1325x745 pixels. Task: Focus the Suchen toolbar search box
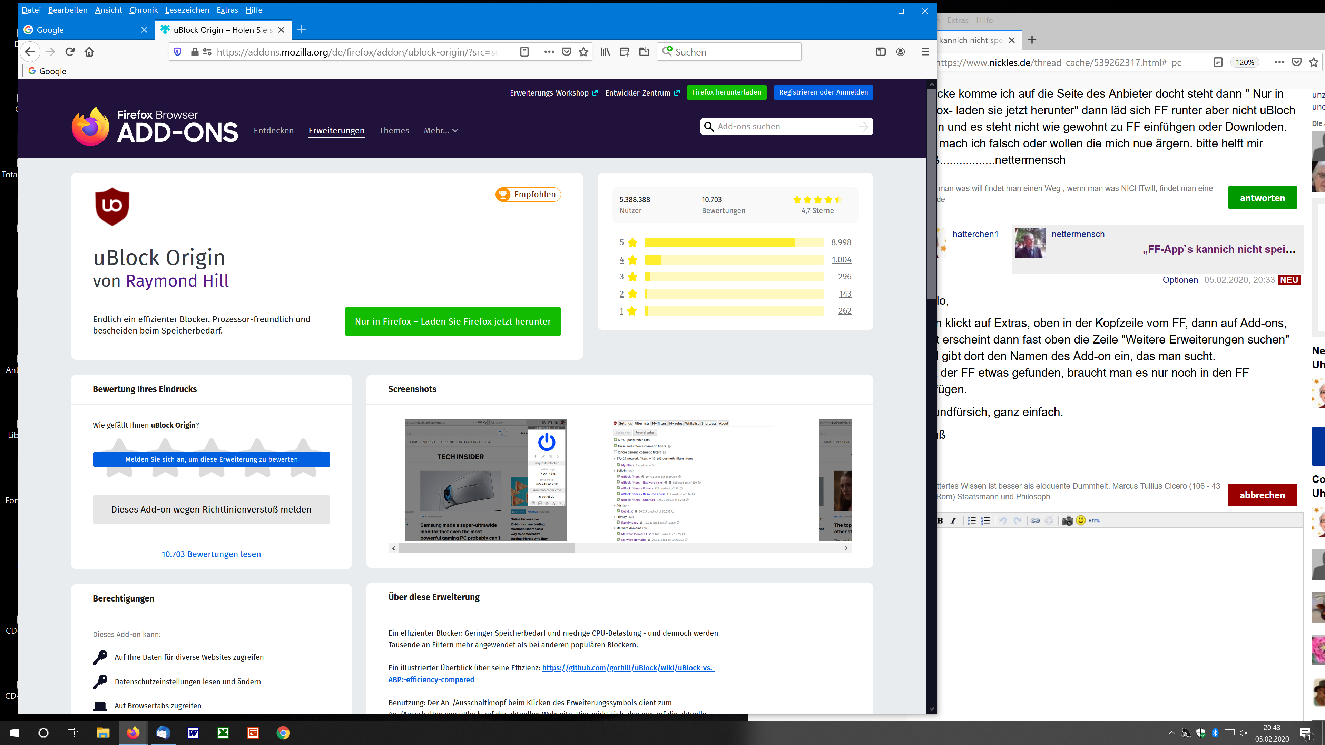[729, 52]
